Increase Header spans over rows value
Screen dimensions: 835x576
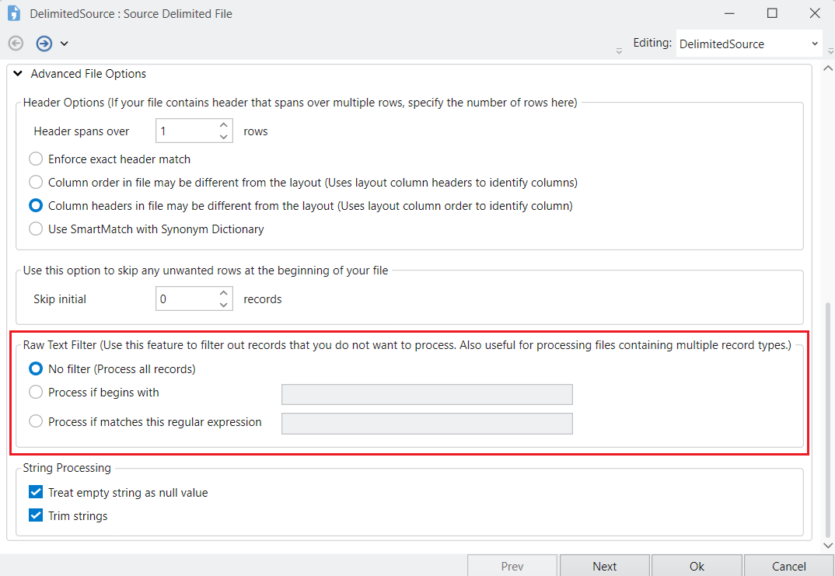224,125
